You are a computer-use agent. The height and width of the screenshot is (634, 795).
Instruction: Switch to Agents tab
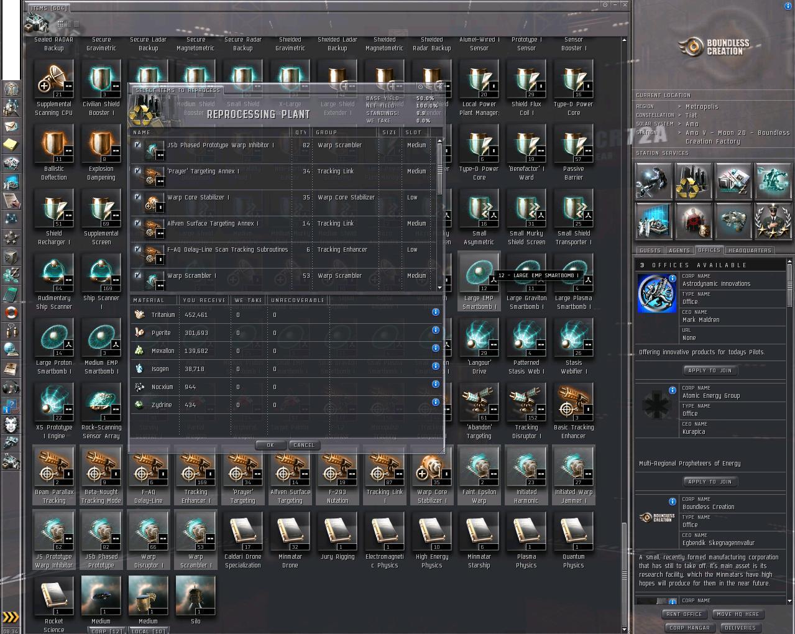click(x=679, y=250)
